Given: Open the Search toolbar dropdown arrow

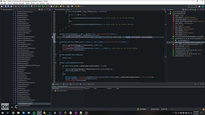Looking at the screenshot, I should pyautogui.click(x=65, y=6).
